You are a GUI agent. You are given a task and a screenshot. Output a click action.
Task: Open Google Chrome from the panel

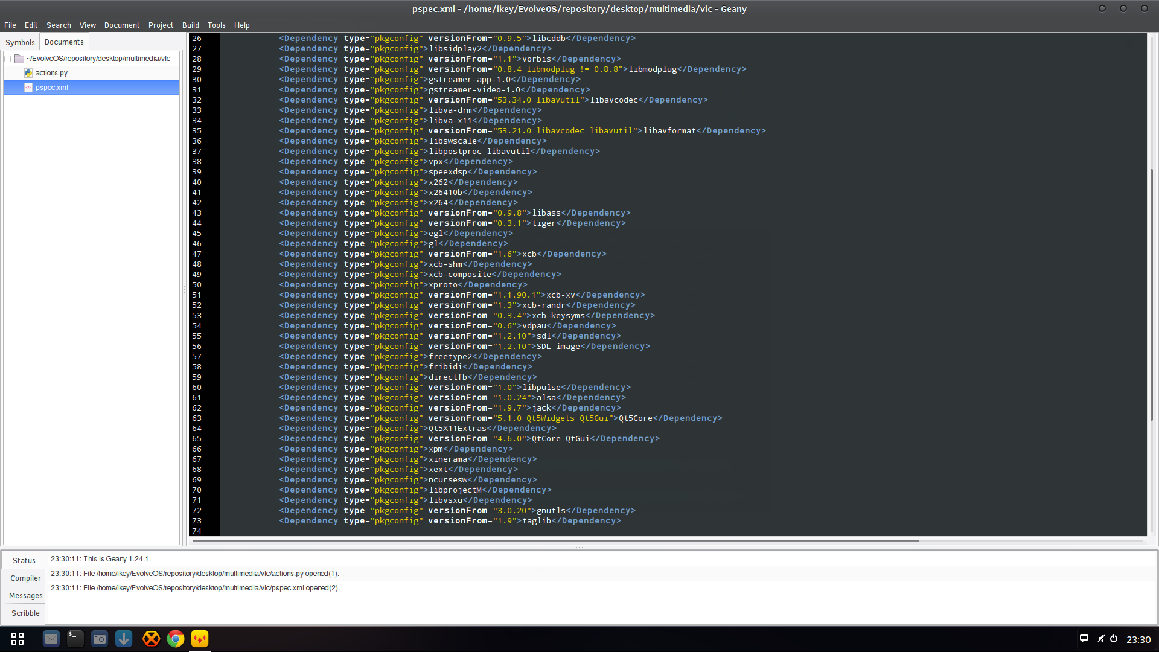(x=176, y=639)
